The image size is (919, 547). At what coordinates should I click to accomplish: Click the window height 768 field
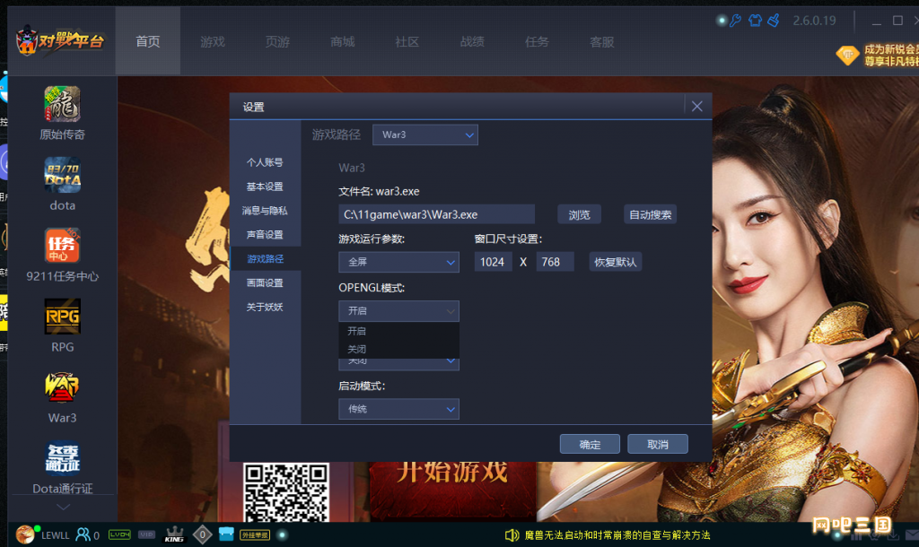coord(553,262)
